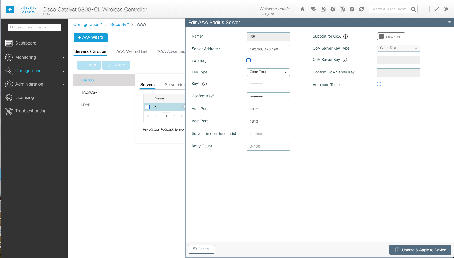Open the Key Type dropdown

(x=268, y=72)
